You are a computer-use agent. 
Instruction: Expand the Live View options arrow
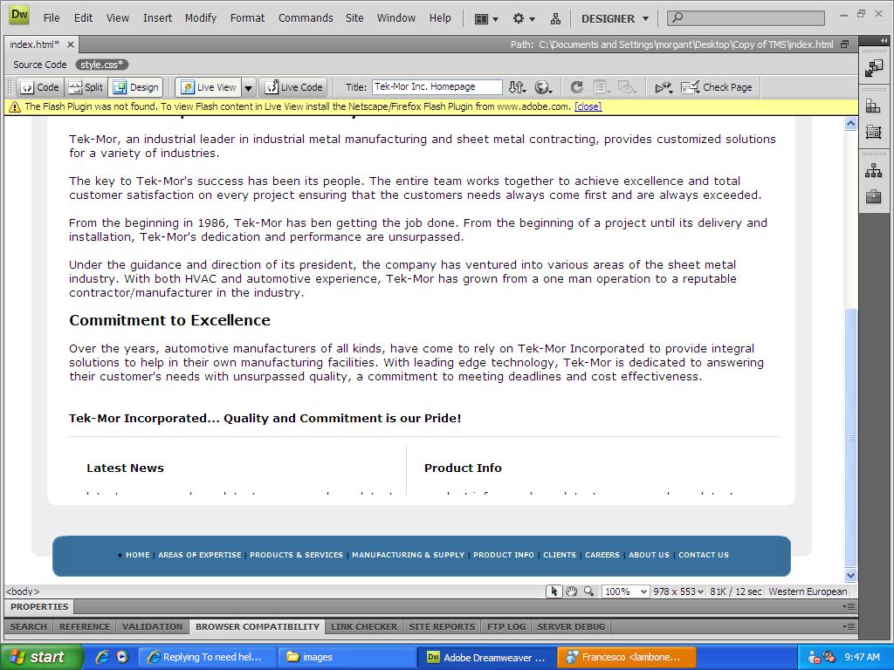click(249, 88)
